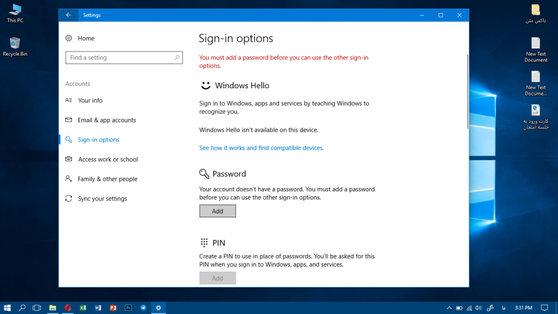Viewport: 558px width, 314px height.
Task: Select the 'New Text Document' desktop file
Action: coord(536,50)
